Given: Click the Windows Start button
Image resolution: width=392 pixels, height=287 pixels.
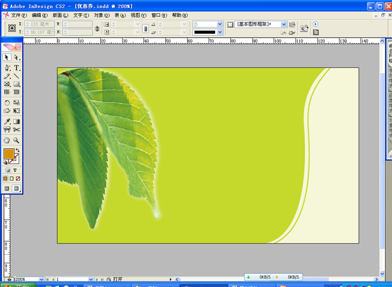Looking at the screenshot, I should (18, 285).
